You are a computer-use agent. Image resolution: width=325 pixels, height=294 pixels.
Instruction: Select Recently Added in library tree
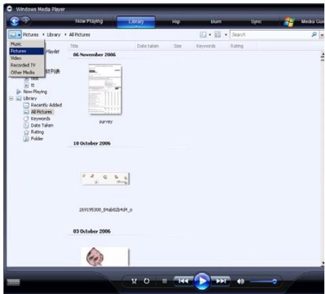(46, 105)
